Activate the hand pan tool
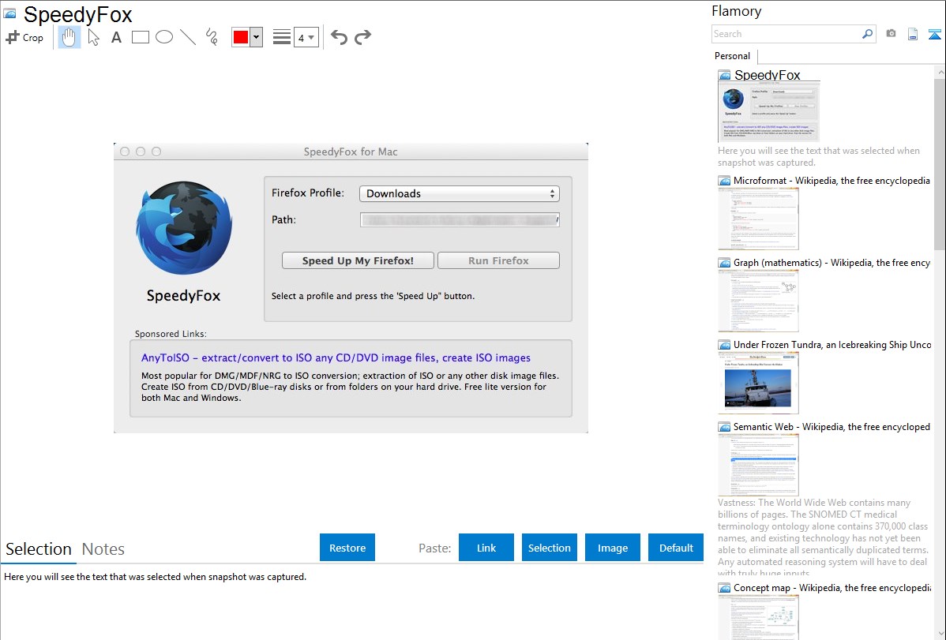Image resolution: width=946 pixels, height=640 pixels. click(69, 37)
